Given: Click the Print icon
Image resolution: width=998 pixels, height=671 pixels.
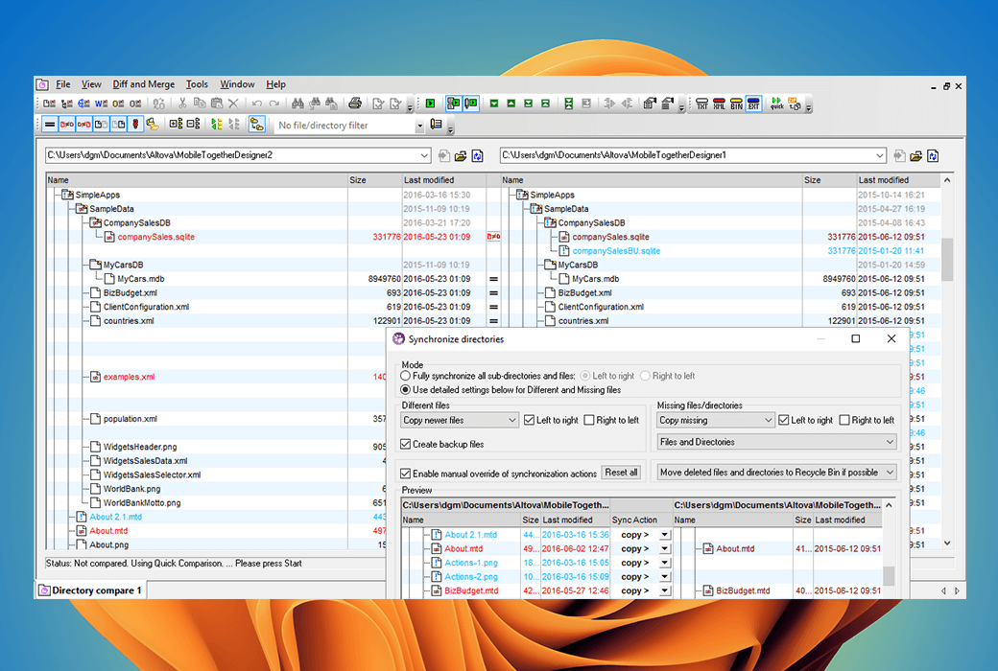Looking at the screenshot, I should coord(355,104).
